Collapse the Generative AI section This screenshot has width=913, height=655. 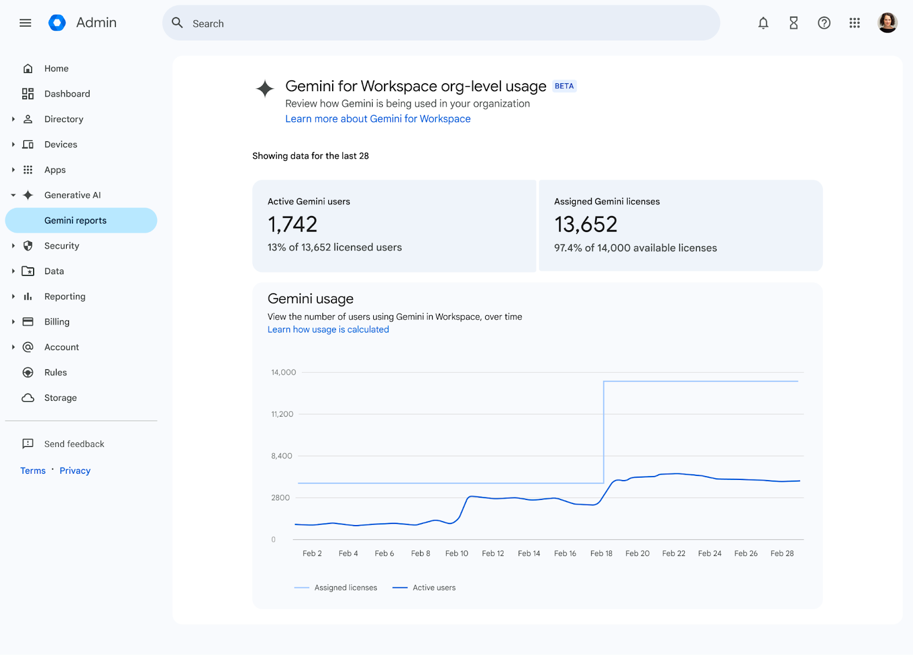coord(13,195)
